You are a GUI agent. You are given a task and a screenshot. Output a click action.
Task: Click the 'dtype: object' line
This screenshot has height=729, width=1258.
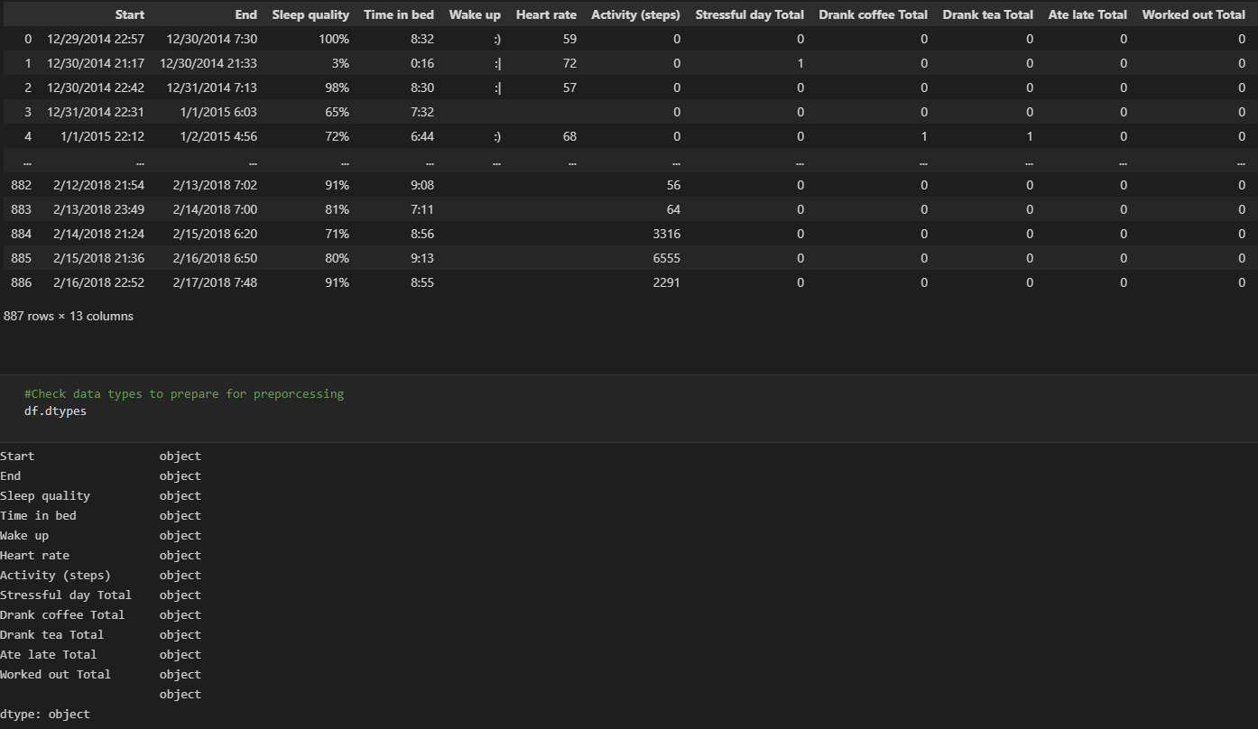coord(45,714)
